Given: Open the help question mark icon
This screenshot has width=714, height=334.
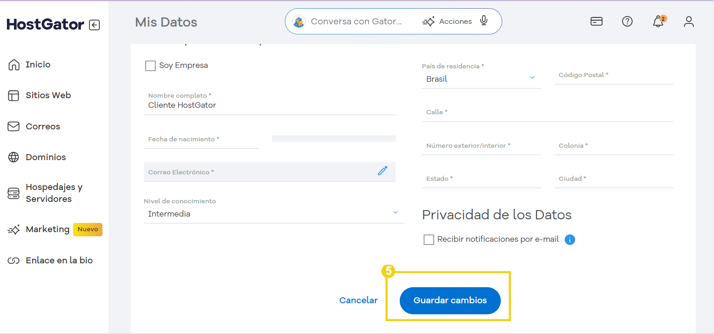Looking at the screenshot, I should click(627, 22).
